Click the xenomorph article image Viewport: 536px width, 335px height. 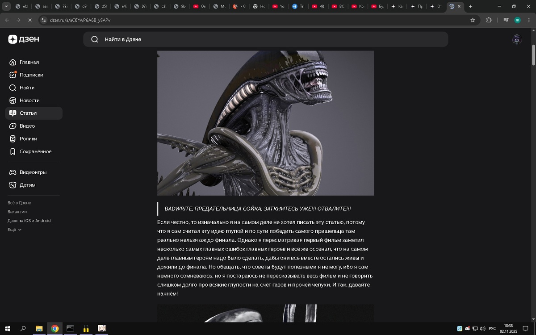[x=266, y=123]
